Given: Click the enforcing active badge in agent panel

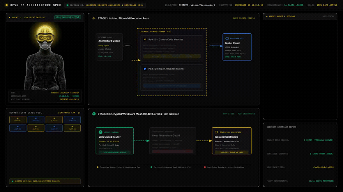Looking at the screenshot, I should click(x=67, y=17).
